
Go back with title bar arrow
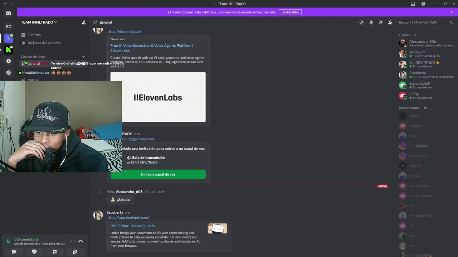[5, 4]
